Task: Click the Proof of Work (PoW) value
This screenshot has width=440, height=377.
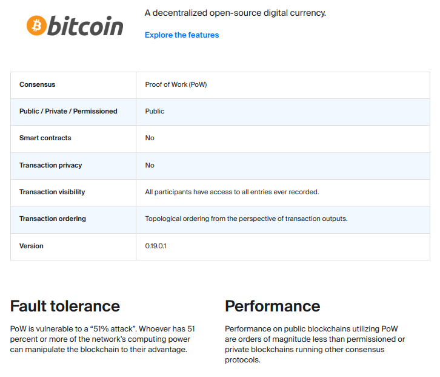Action: click(176, 84)
